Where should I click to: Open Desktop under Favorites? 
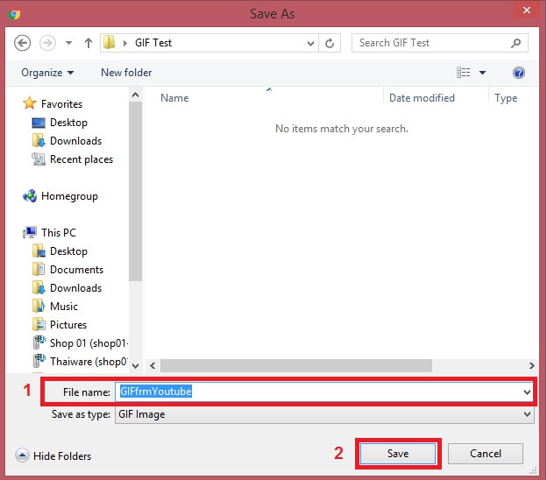(68, 123)
